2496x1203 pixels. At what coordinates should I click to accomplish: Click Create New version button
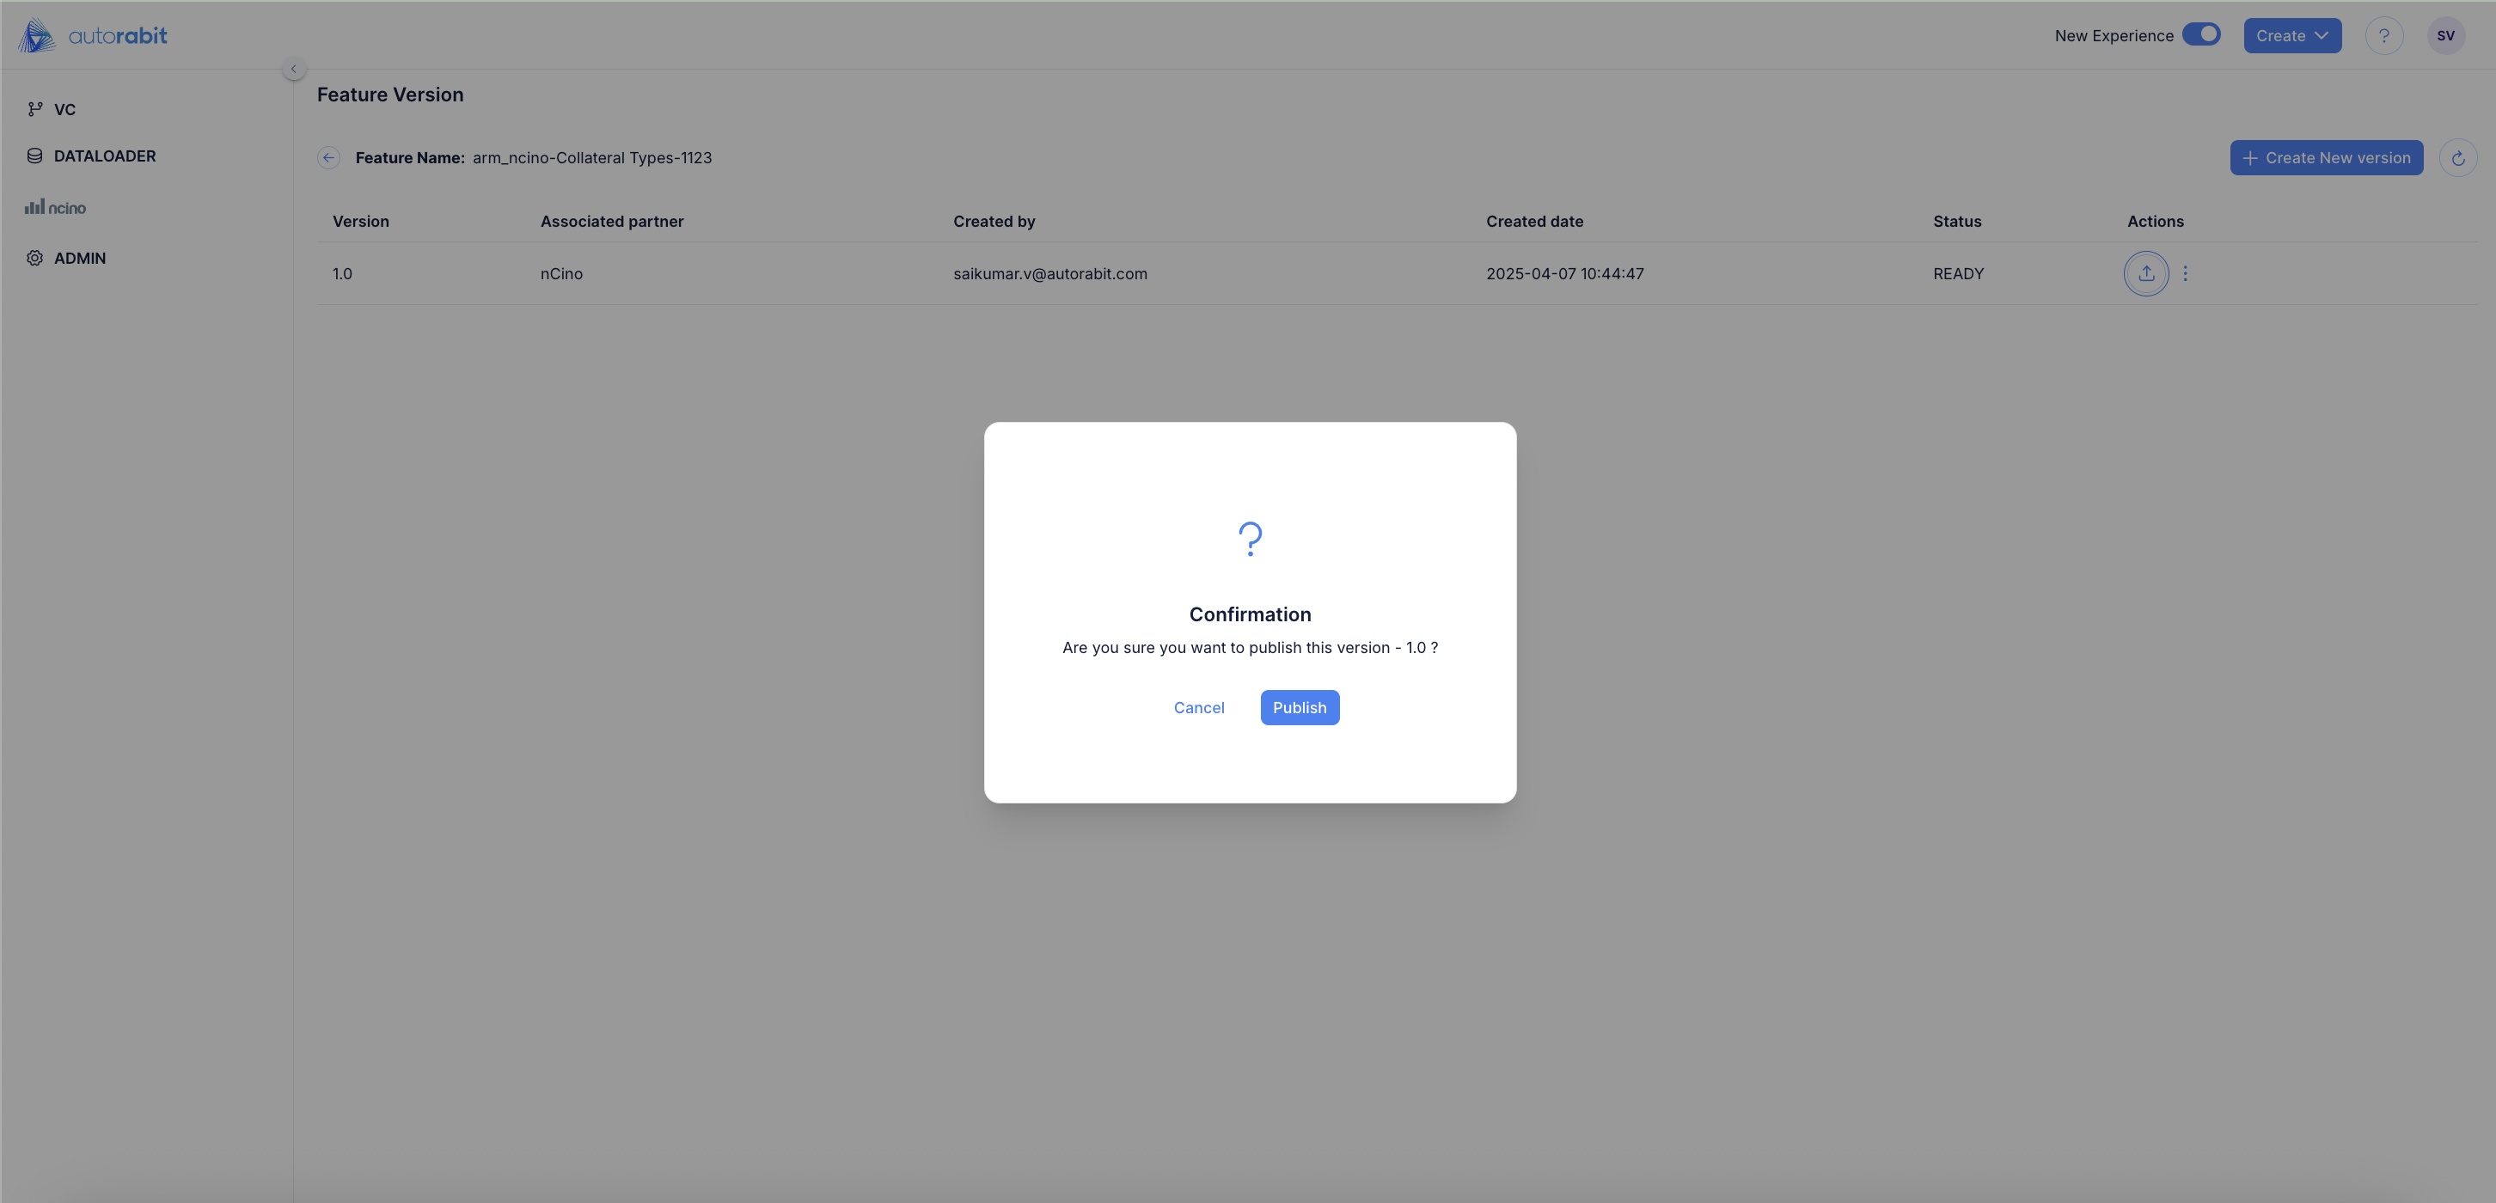(x=2326, y=158)
